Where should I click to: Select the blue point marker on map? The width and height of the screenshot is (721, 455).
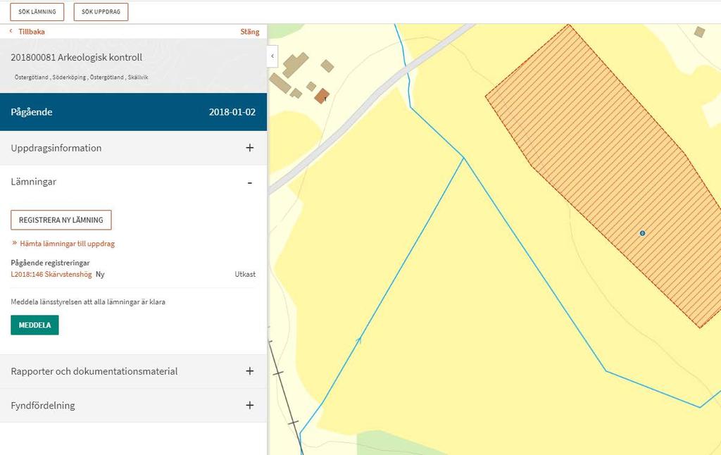(x=642, y=233)
